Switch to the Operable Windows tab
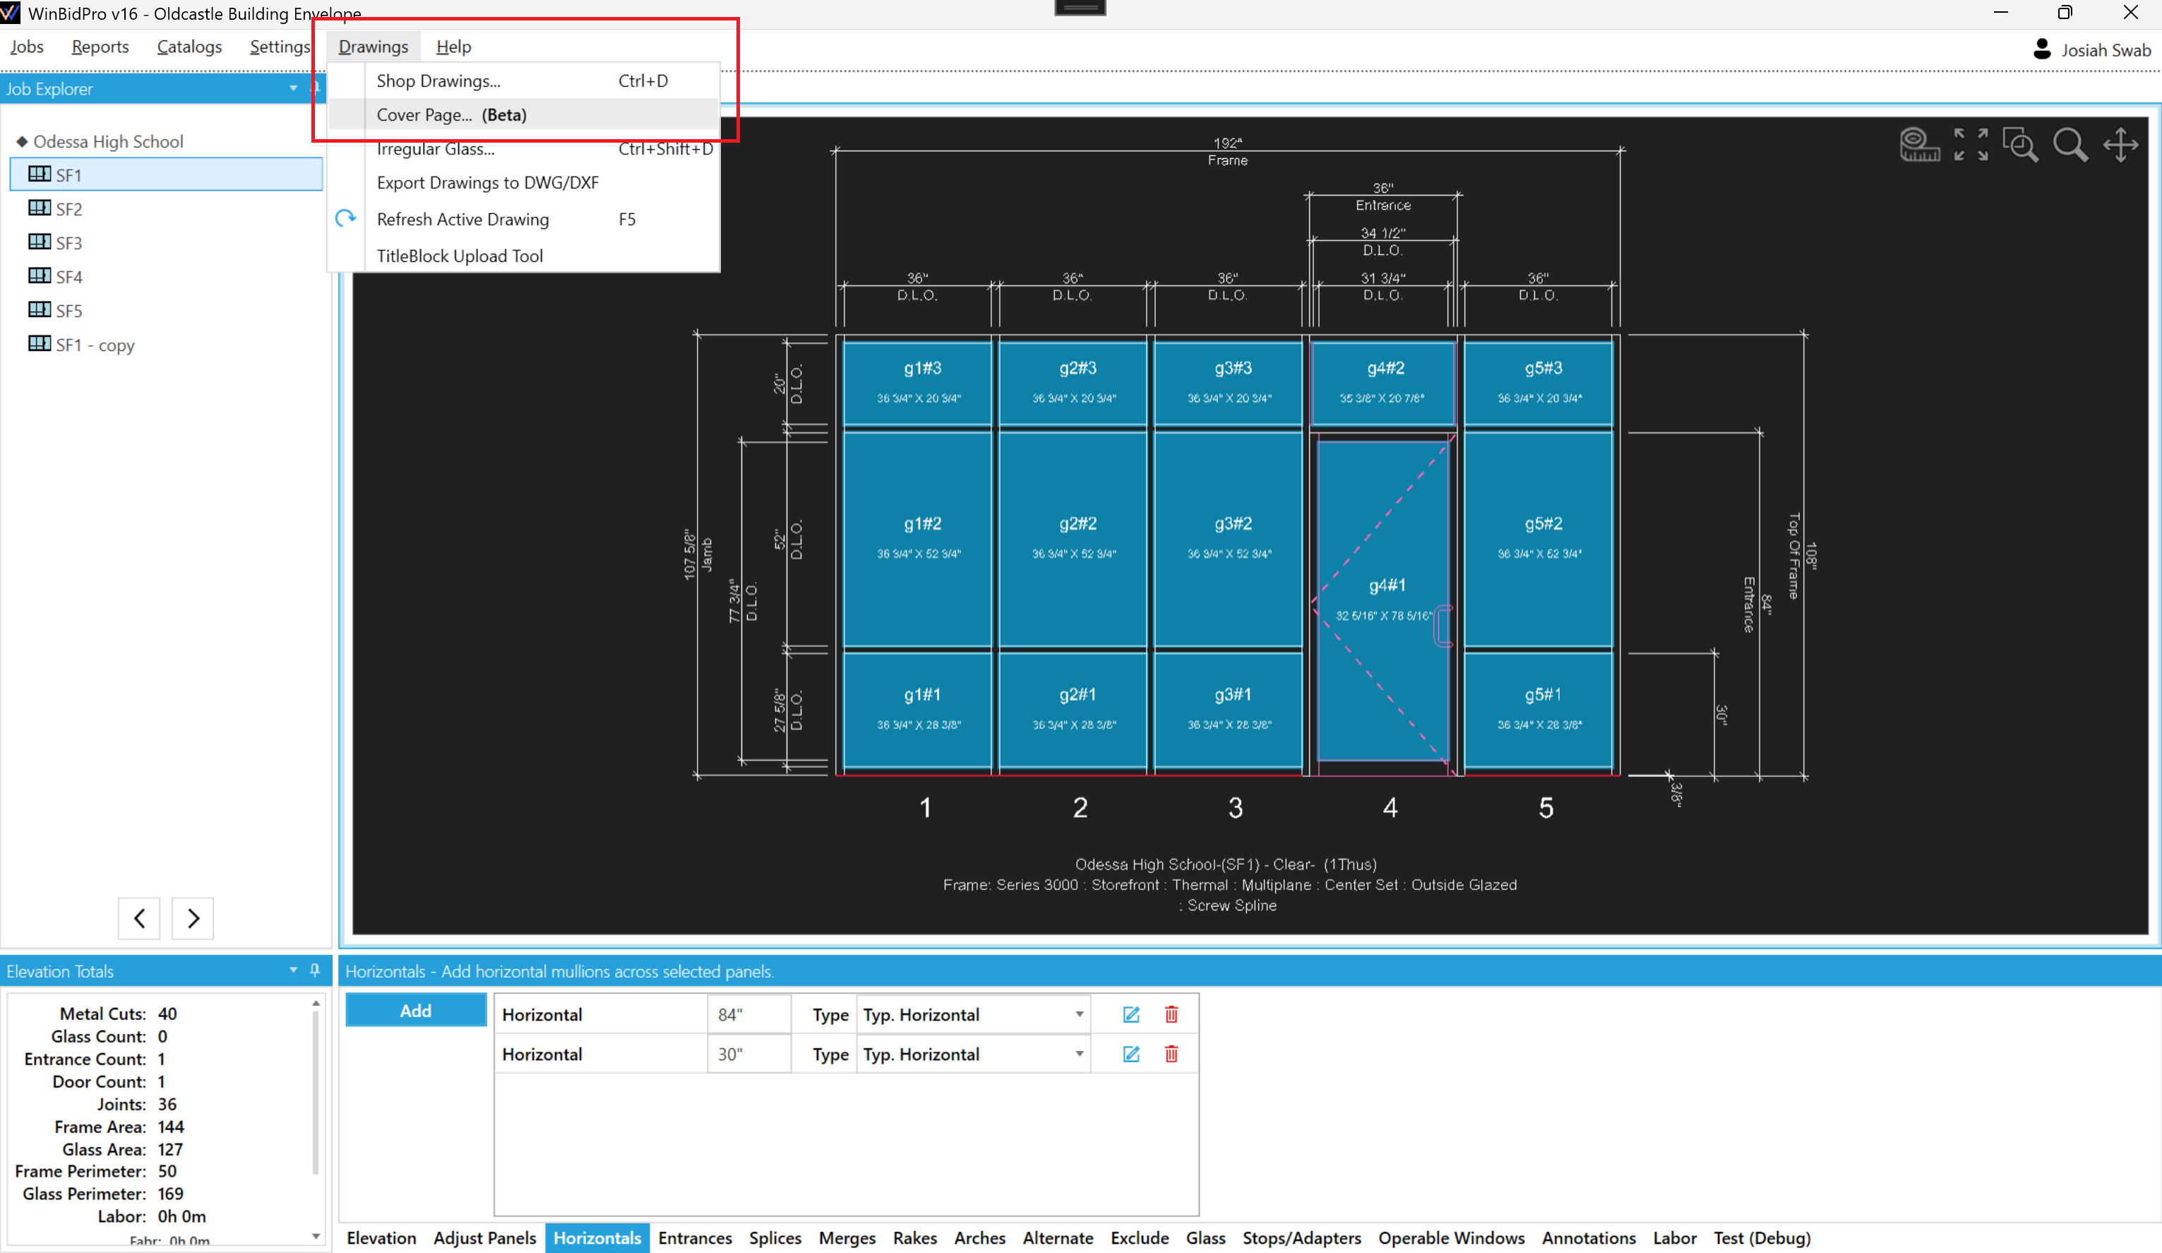This screenshot has width=2162, height=1253. [x=1452, y=1237]
